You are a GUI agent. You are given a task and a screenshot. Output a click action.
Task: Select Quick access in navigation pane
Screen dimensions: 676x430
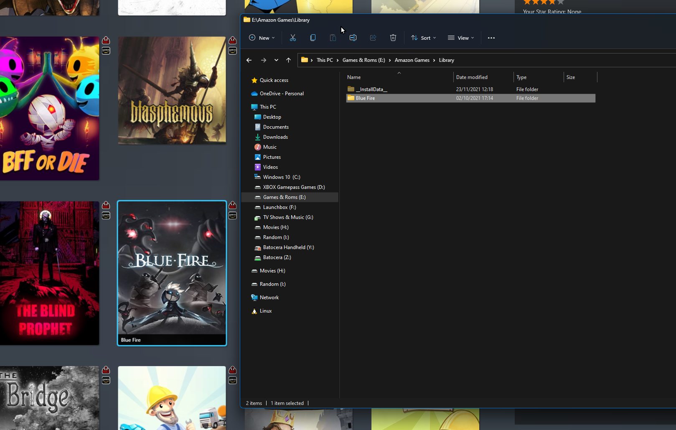(x=269, y=80)
